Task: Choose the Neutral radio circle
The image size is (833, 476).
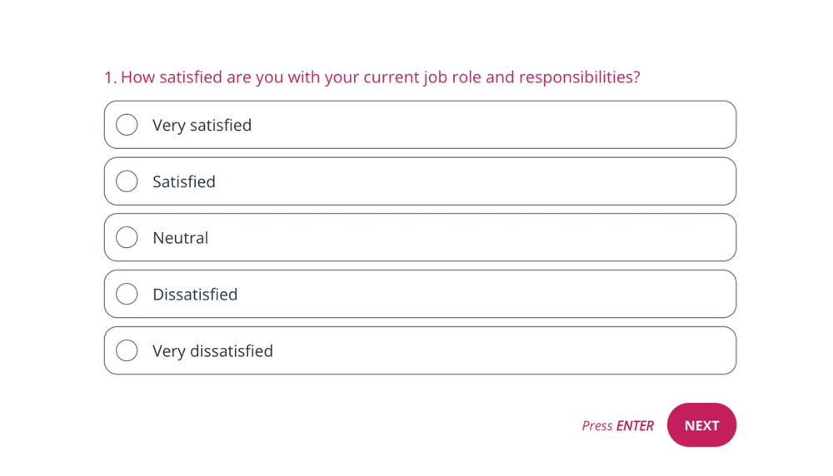Action: point(127,237)
